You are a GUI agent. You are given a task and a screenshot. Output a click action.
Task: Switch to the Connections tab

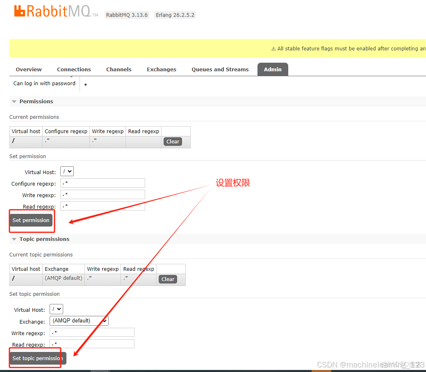(74, 69)
